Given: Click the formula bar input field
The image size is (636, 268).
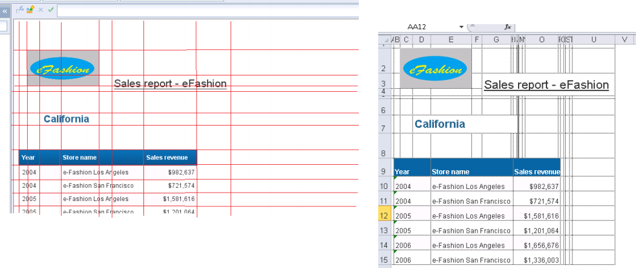Looking at the screenshot, I should click(206, 10).
